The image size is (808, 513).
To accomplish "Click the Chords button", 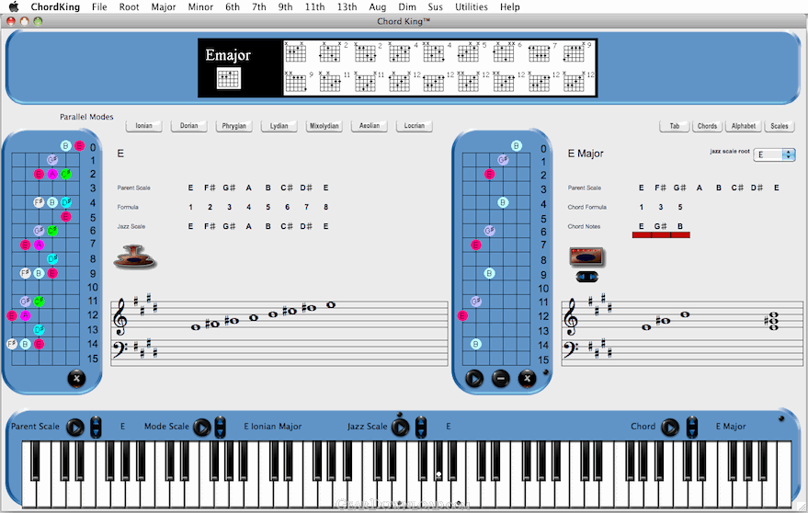I will click(707, 126).
